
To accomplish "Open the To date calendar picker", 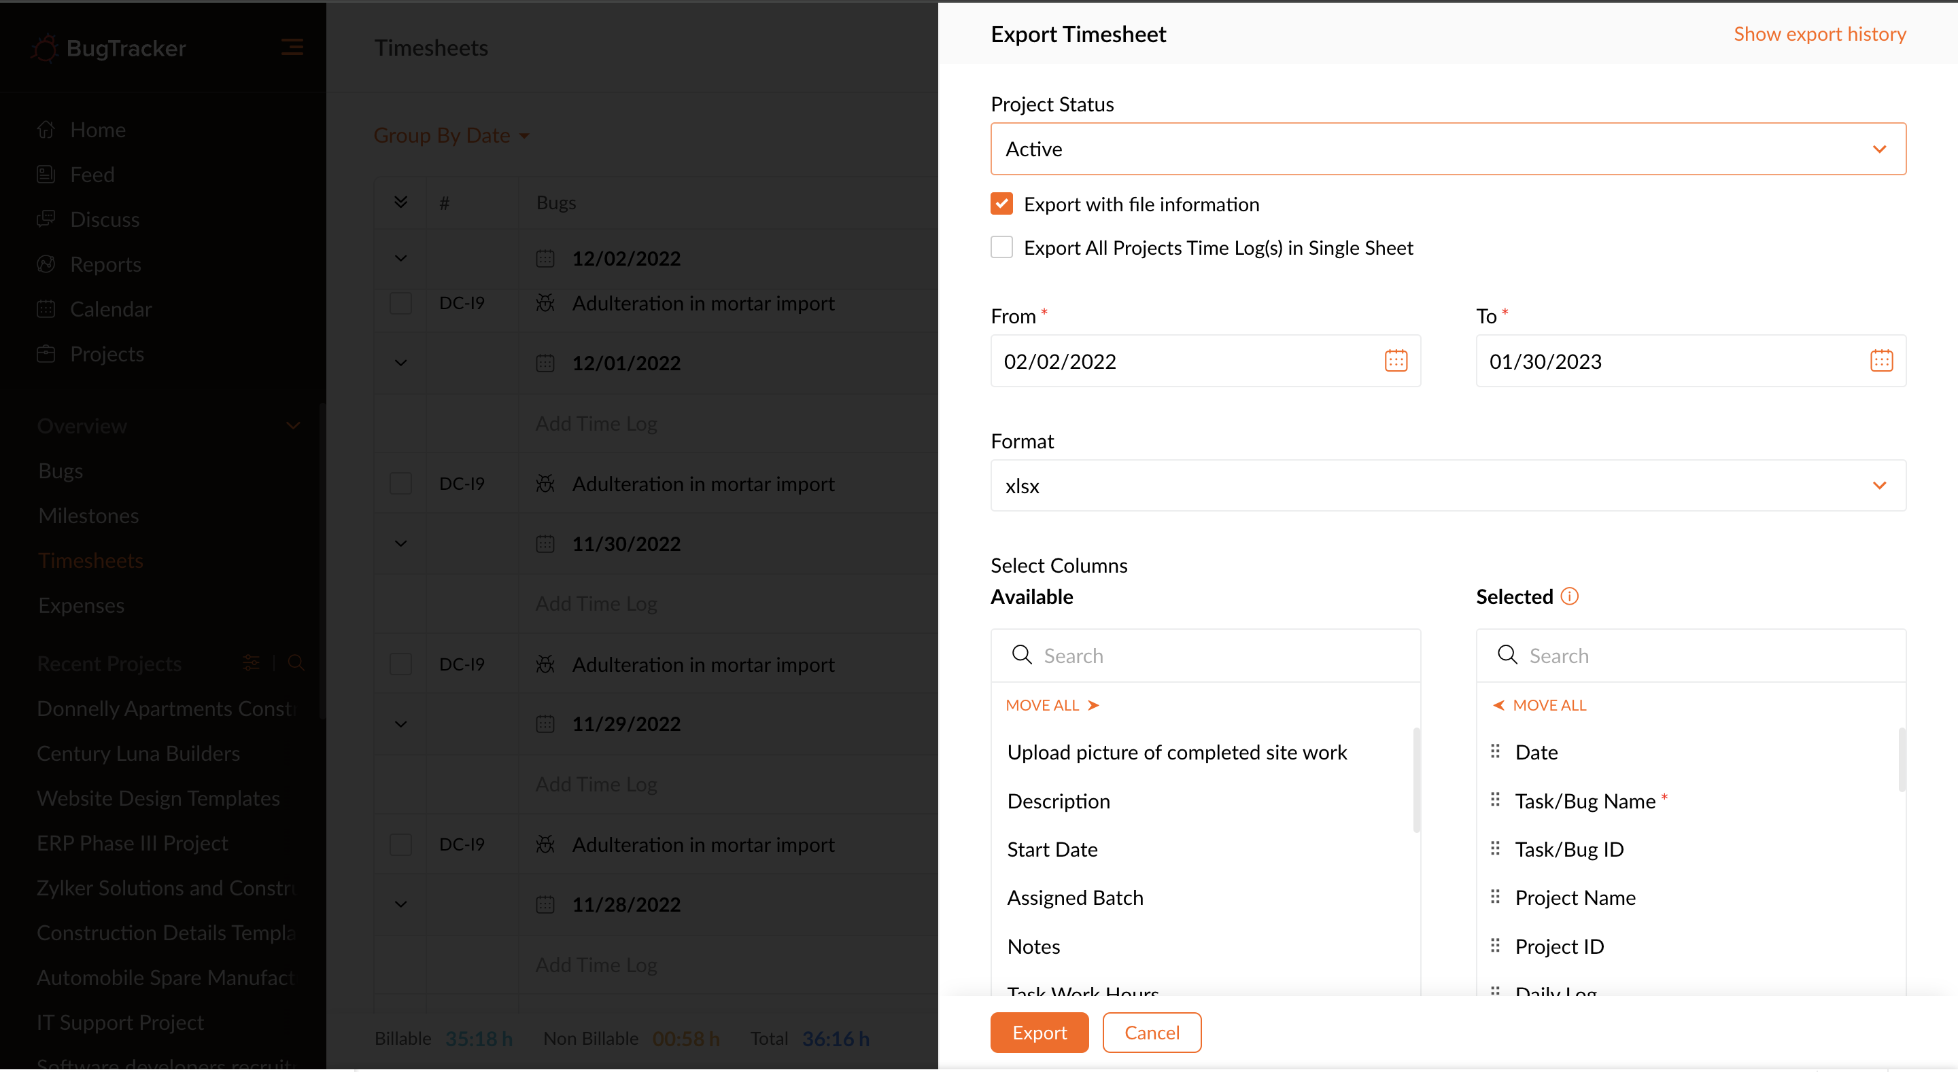I will [x=1881, y=360].
